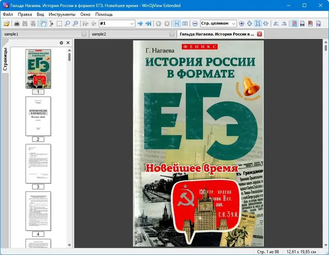This screenshot has width=329, height=255.
Task: Jump to last page arrow
Action: [148, 23]
